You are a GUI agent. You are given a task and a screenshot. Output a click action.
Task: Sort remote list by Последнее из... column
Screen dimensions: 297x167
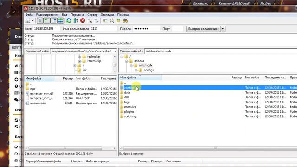[276, 77]
